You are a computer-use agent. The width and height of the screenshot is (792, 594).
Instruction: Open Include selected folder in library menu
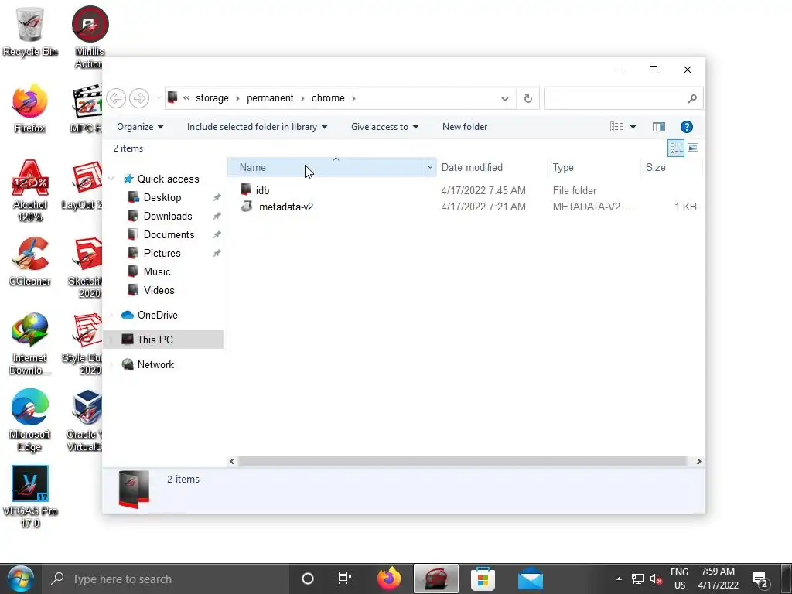(257, 127)
